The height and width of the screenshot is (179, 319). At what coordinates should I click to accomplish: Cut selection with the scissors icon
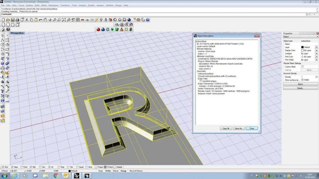[x=27, y=20]
